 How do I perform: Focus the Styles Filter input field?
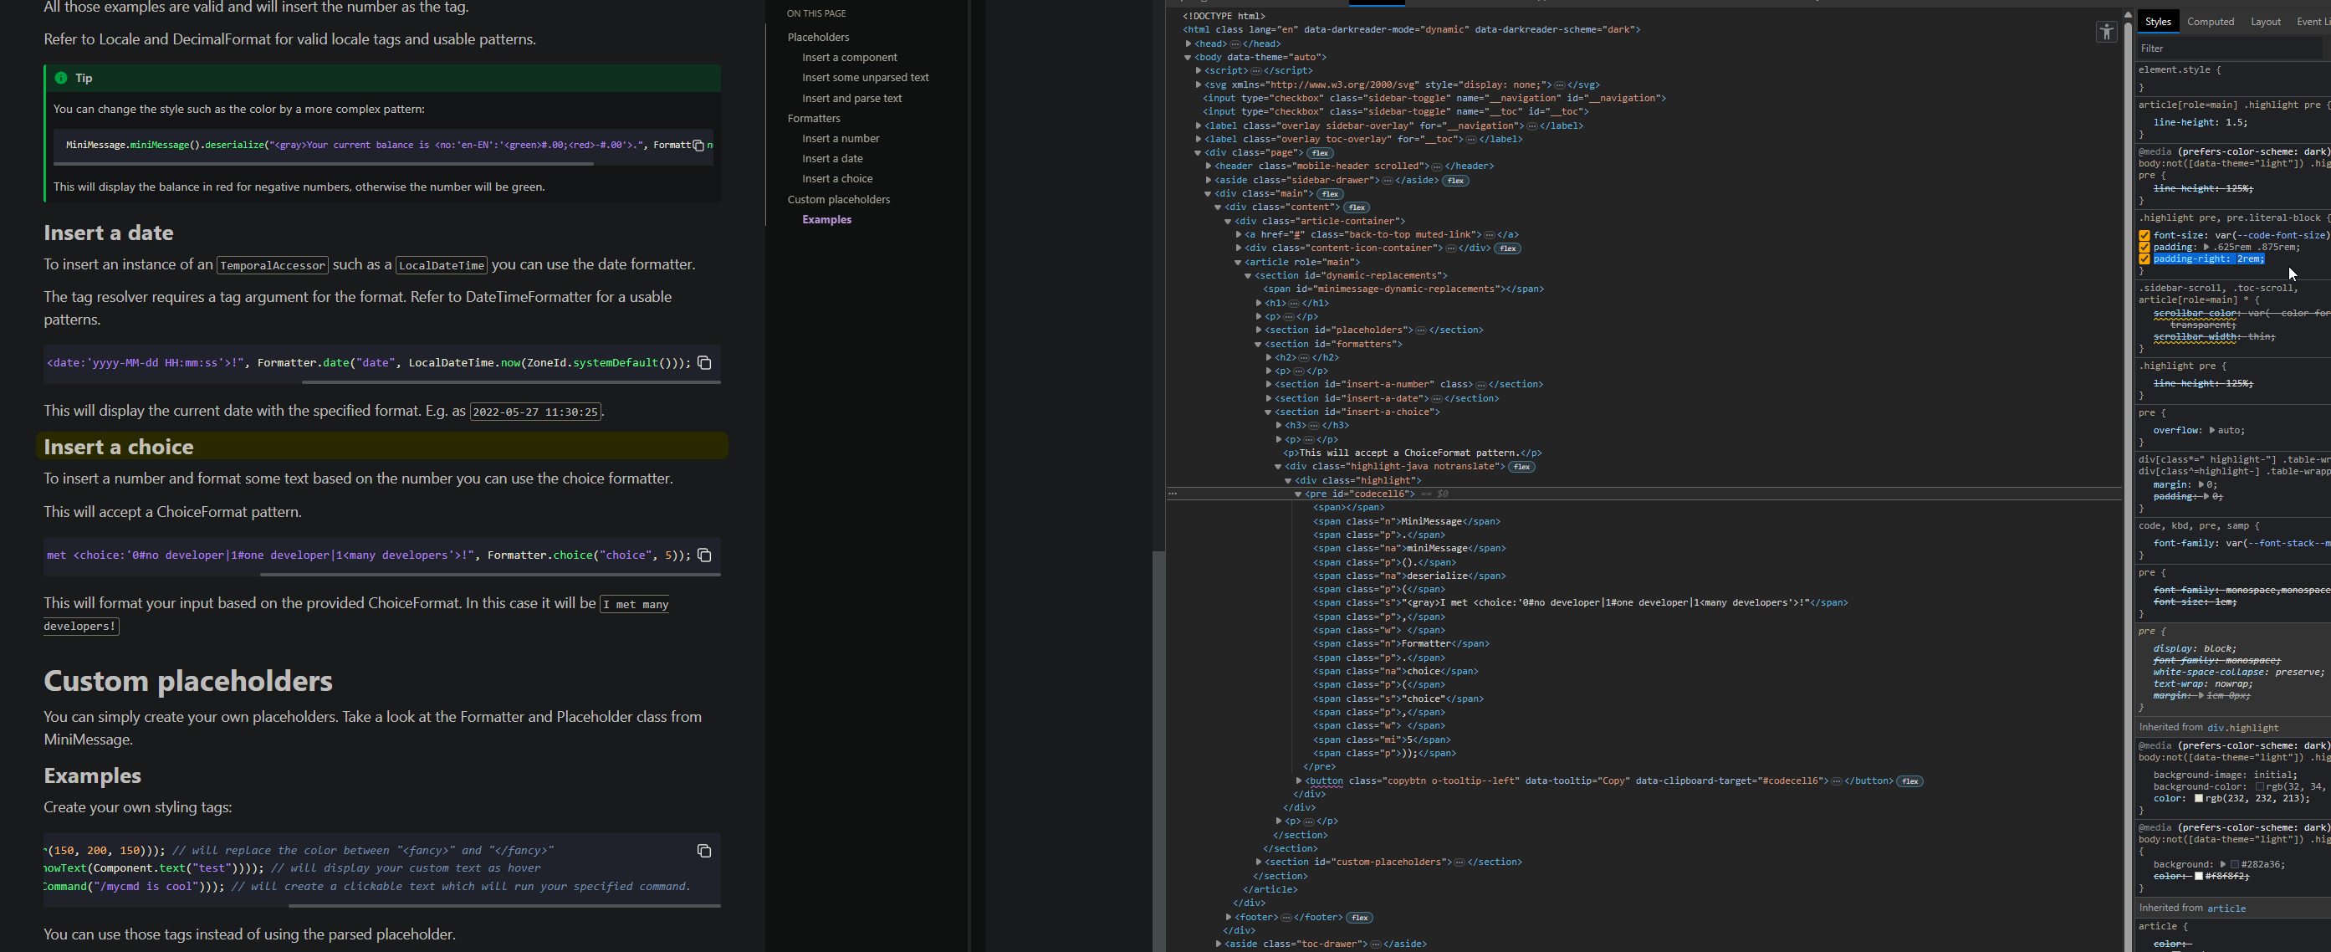2231,49
